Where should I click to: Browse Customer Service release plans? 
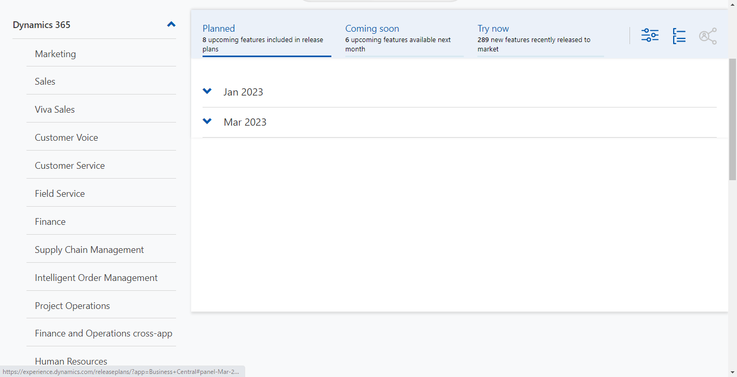70,165
